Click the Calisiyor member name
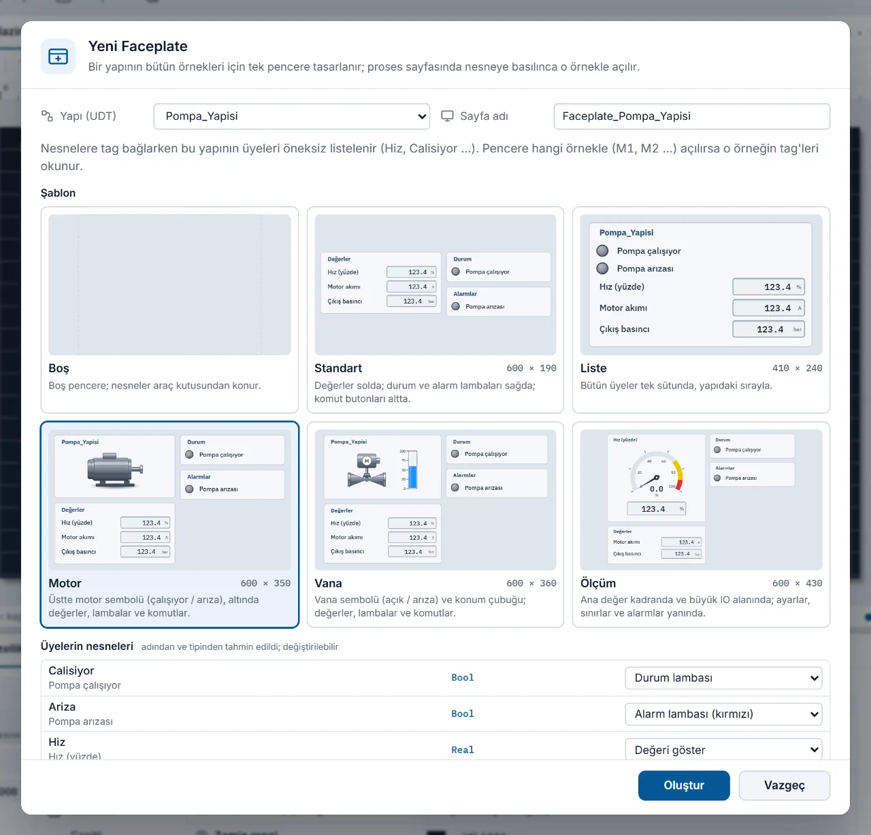 pyautogui.click(x=71, y=671)
